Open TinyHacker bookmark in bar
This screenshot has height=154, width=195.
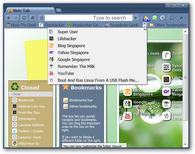coord(52,25)
